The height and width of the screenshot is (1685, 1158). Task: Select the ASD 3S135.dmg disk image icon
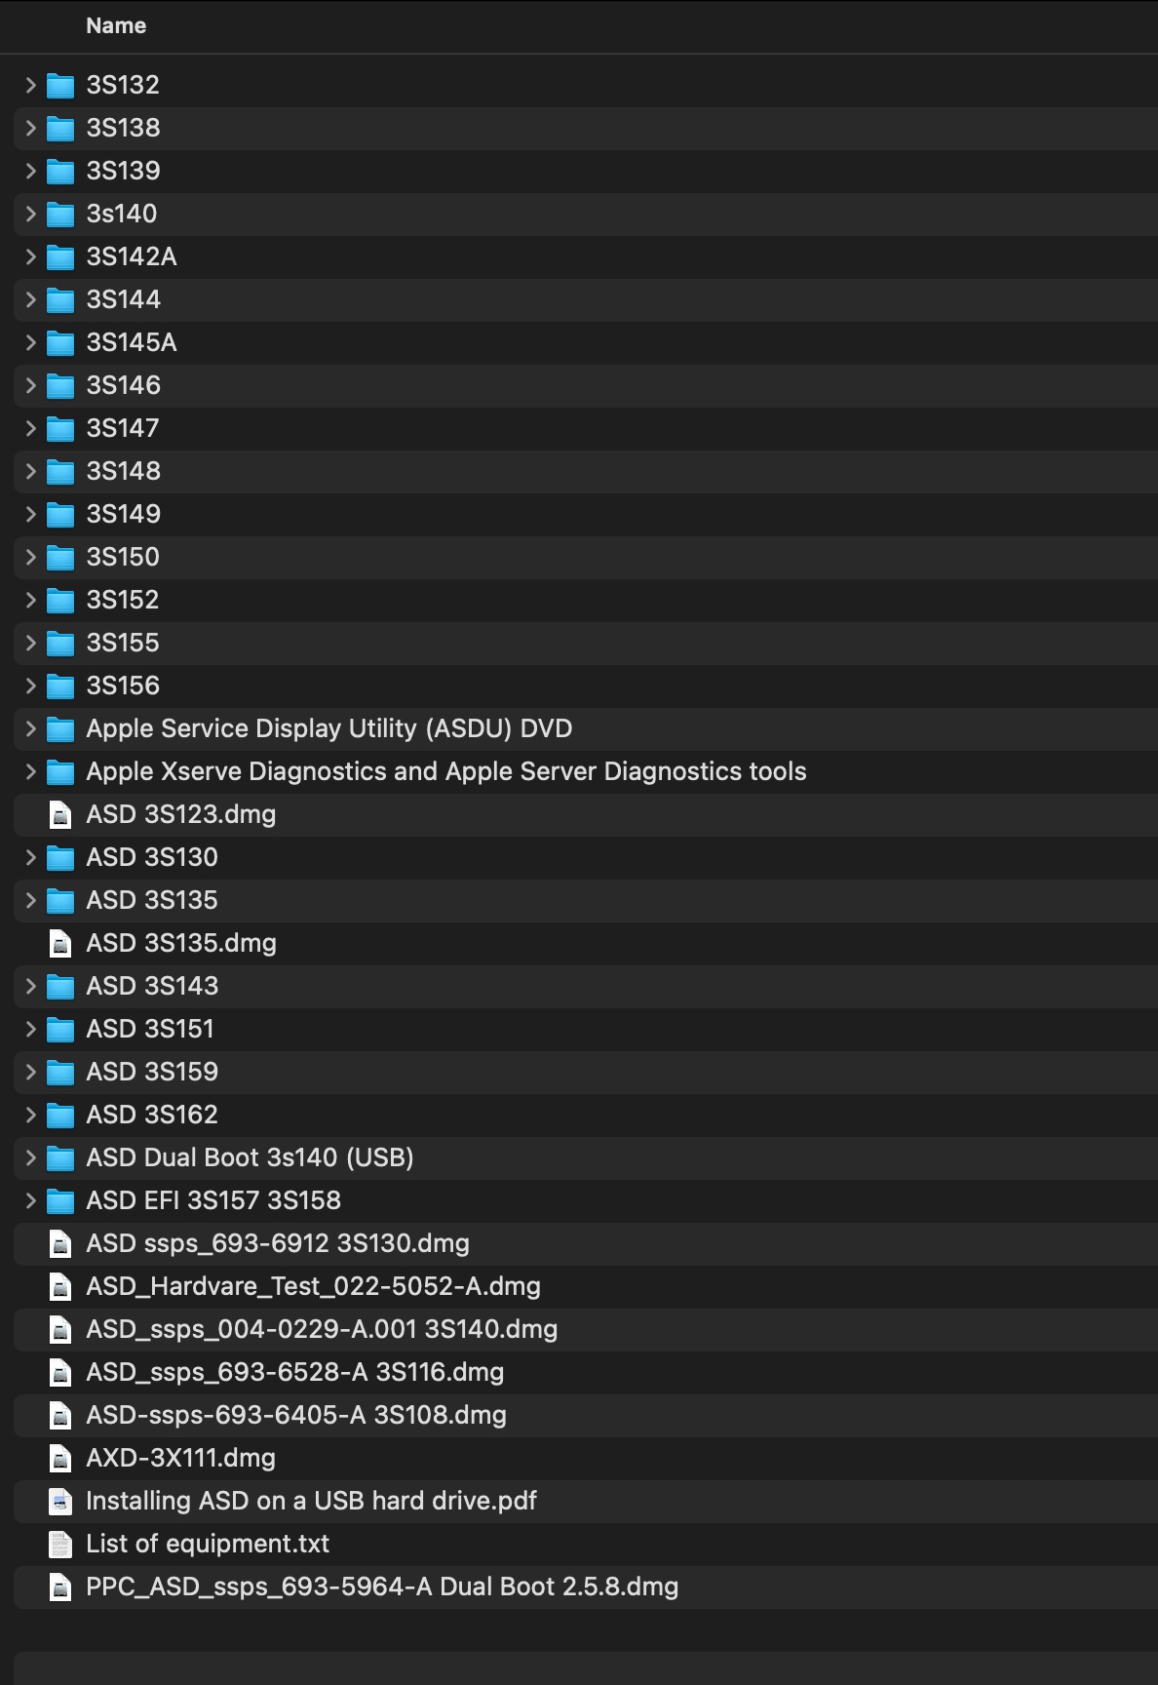(x=60, y=944)
